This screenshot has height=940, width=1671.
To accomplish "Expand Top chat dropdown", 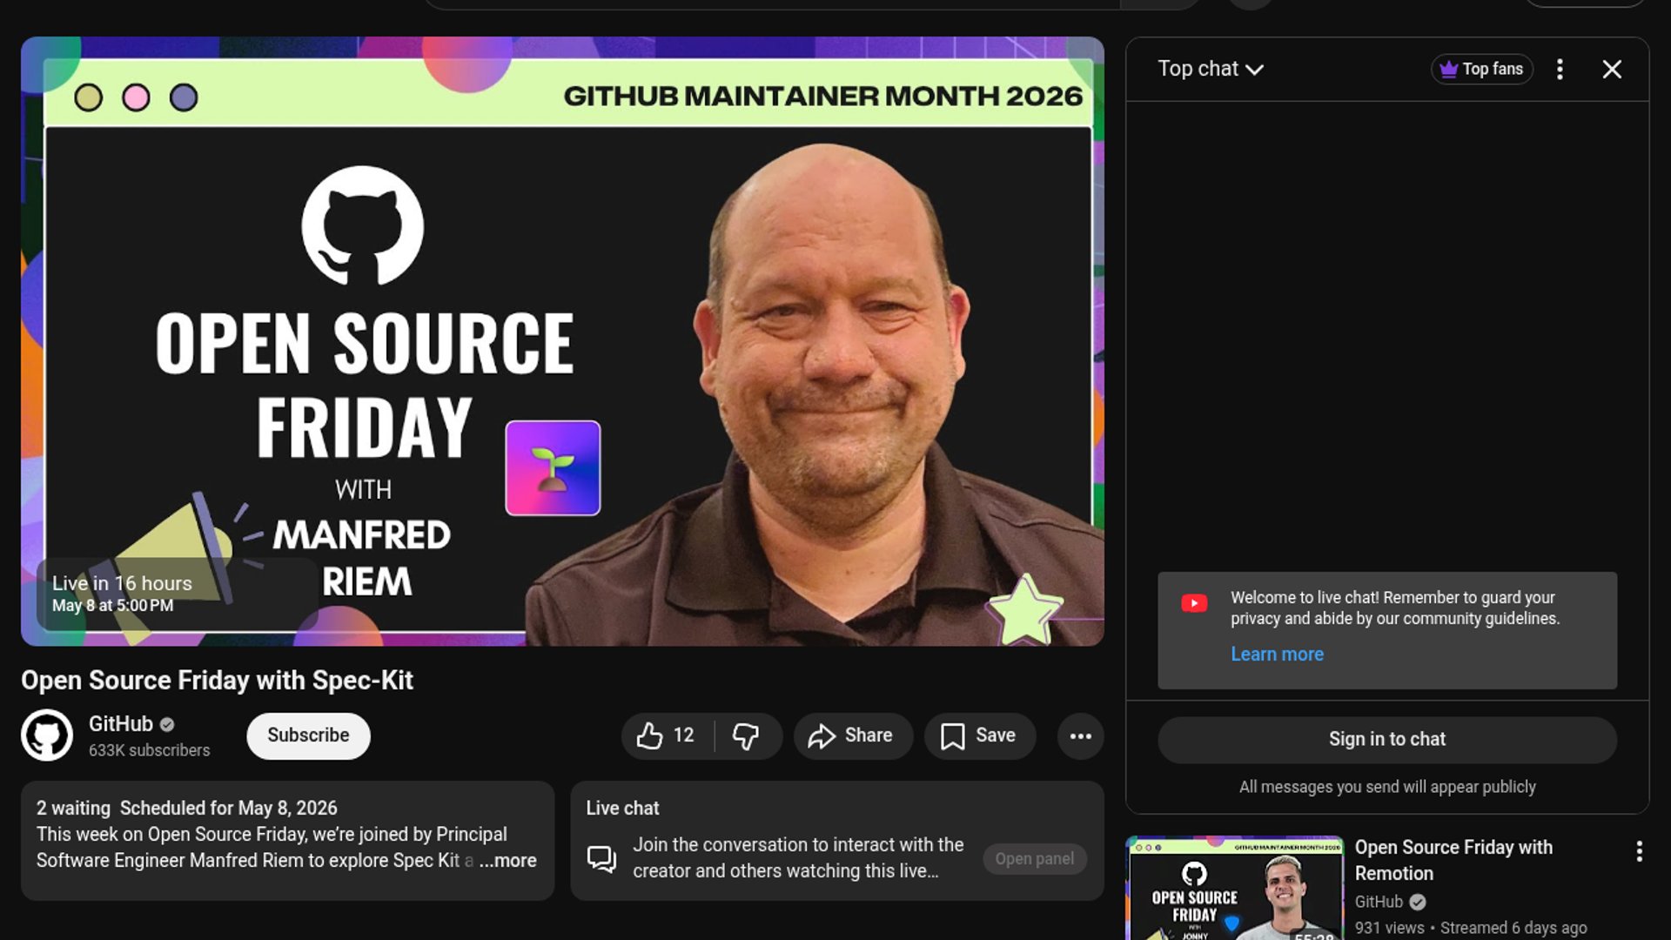I will (1210, 69).
